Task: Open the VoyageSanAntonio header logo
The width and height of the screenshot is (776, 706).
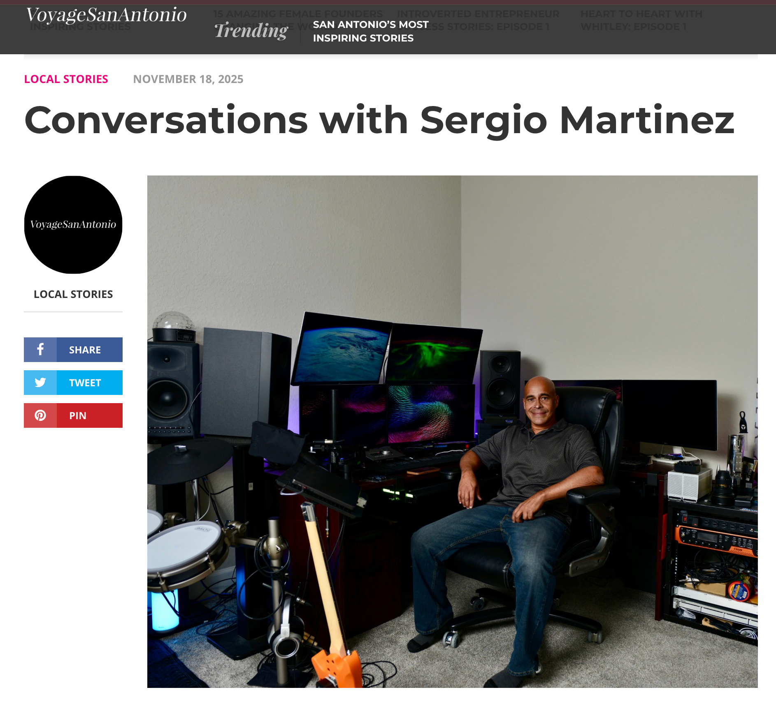Action: pos(106,15)
